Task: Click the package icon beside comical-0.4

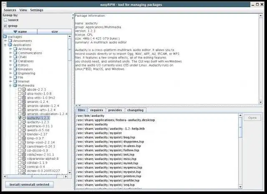Action: 24,167
